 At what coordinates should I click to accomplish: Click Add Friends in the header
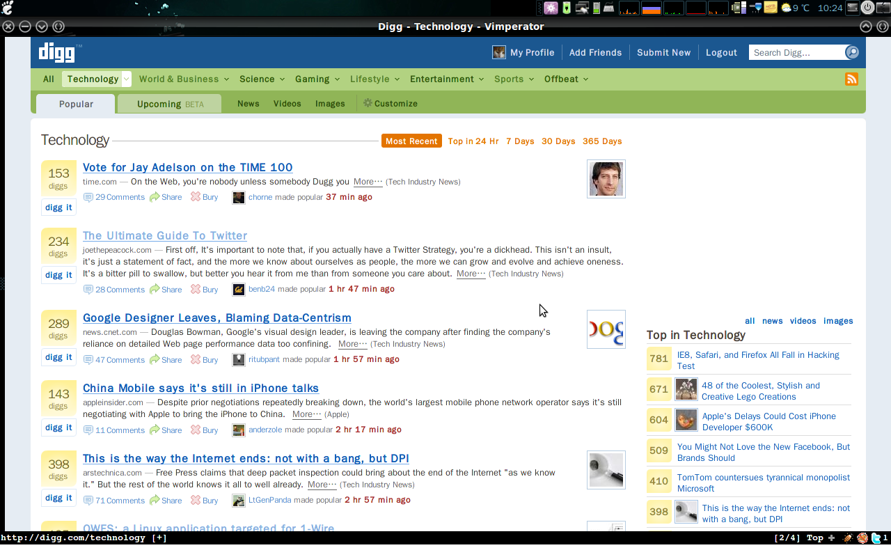point(595,52)
